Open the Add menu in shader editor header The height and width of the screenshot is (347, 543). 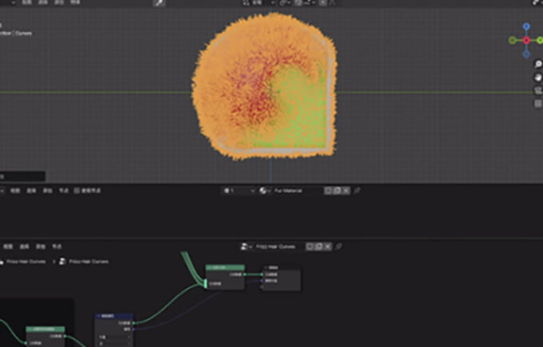[47, 191]
